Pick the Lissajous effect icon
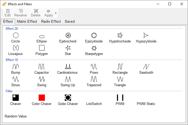Screen dimensions: 188x125 pos(16,48)
